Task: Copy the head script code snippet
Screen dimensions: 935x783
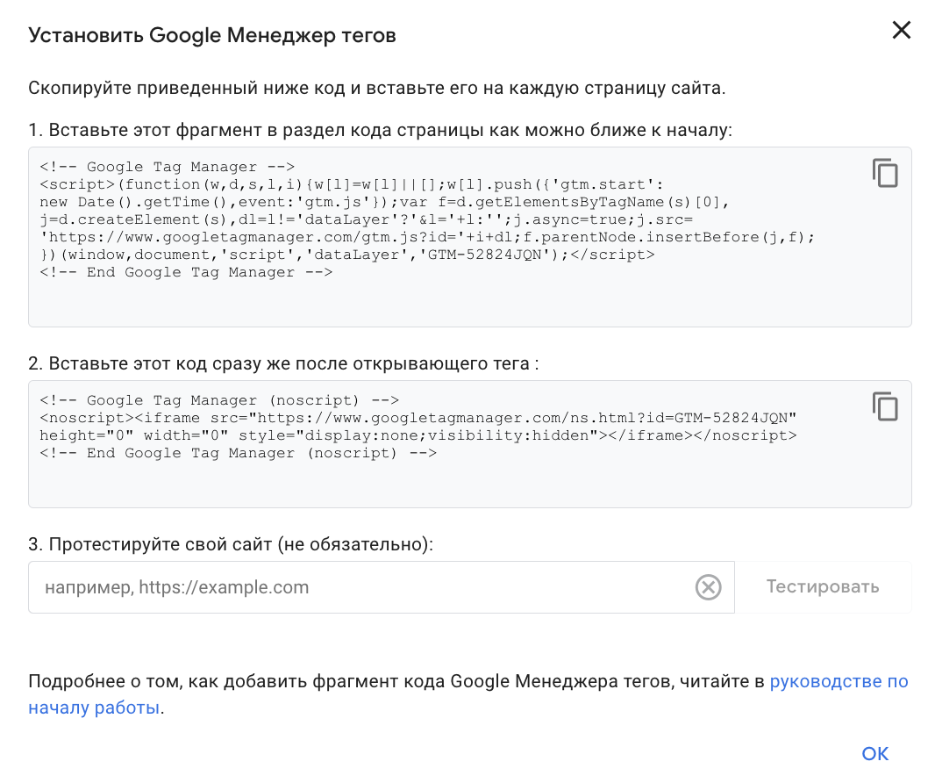Action: 885,173
